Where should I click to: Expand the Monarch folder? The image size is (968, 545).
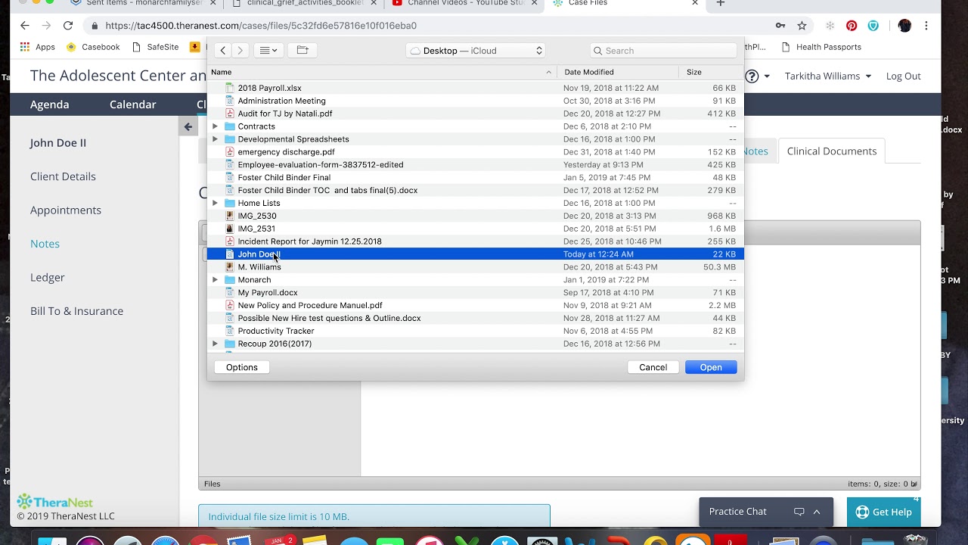pyautogui.click(x=215, y=280)
